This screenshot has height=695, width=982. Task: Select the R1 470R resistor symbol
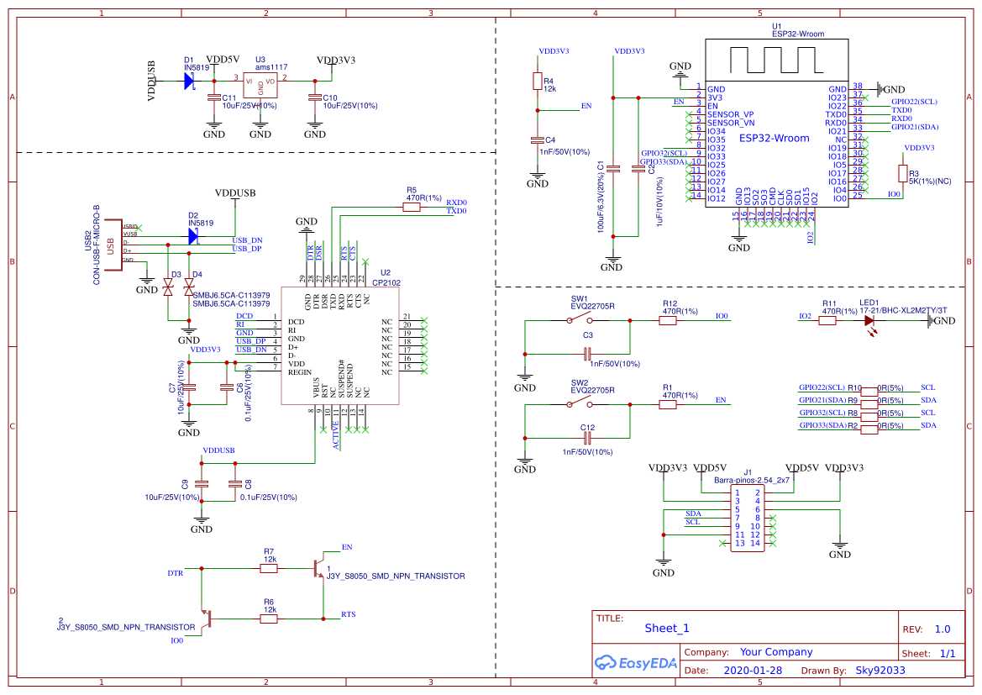[x=668, y=404]
